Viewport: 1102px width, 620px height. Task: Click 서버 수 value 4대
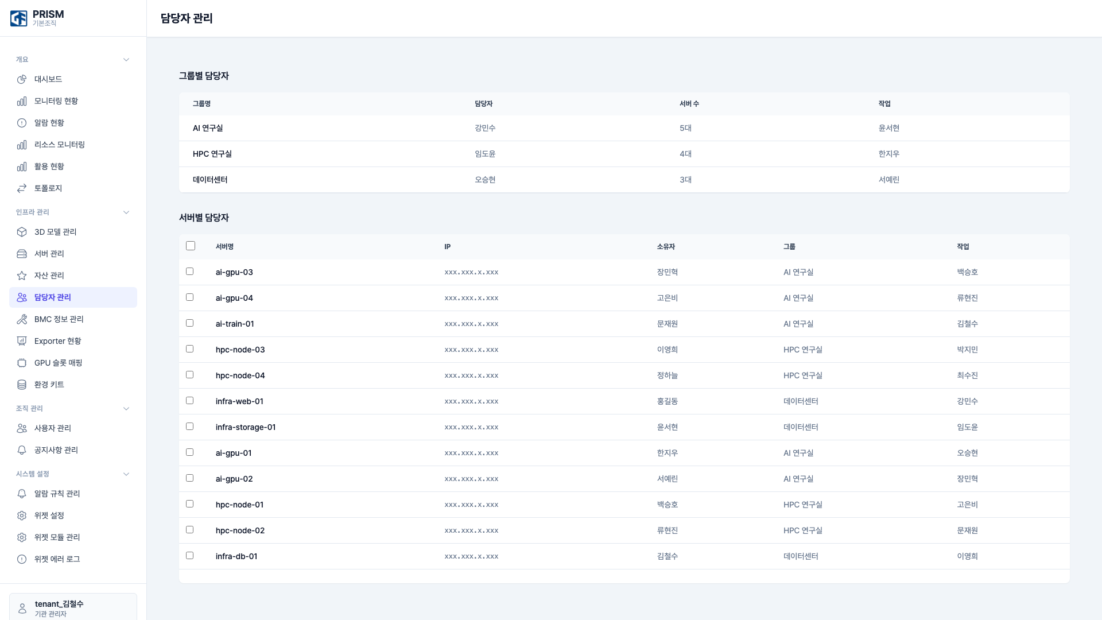[685, 154]
